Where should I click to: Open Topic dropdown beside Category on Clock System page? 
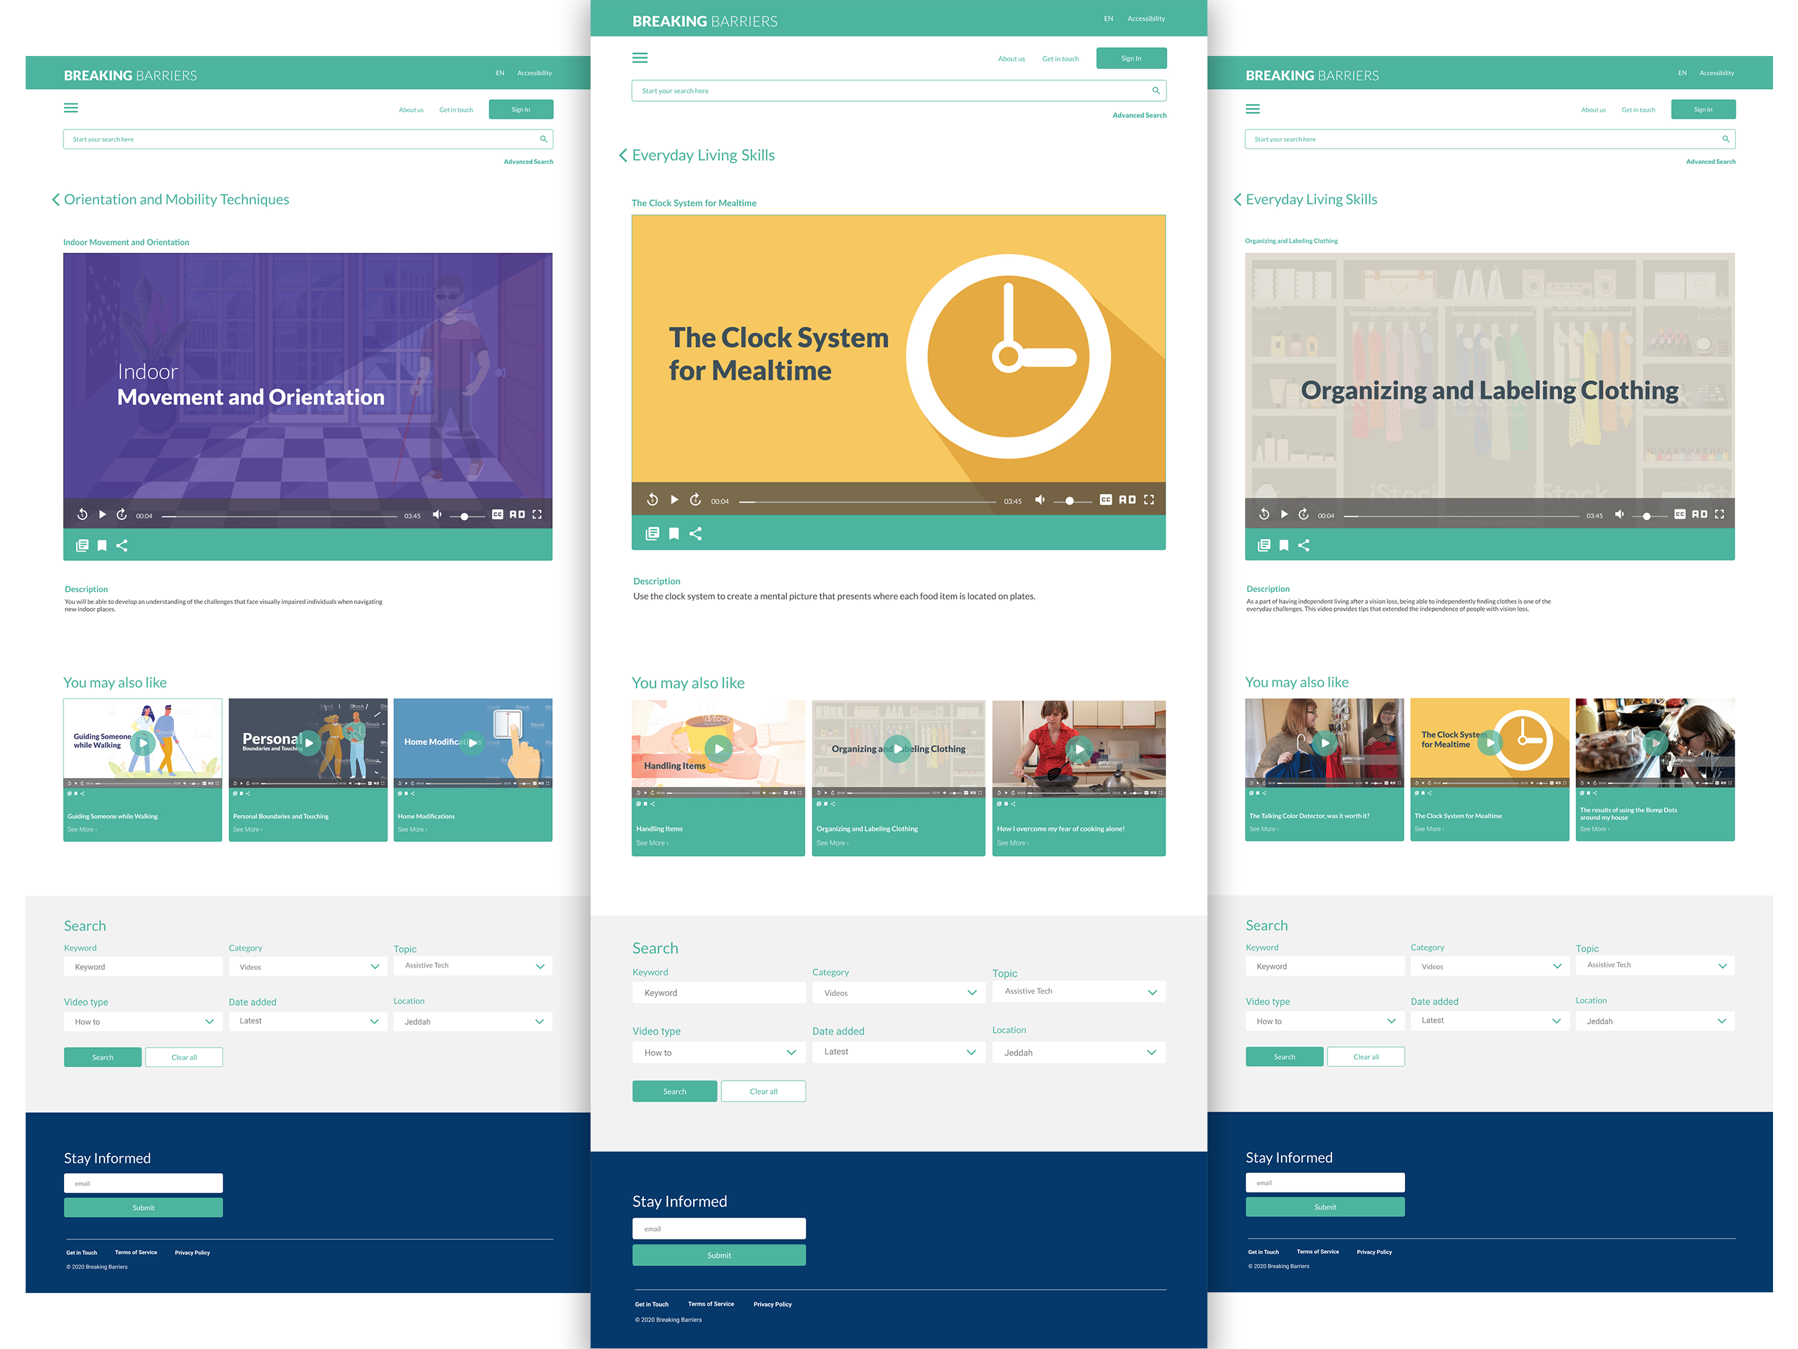pyautogui.click(x=1079, y=992)
